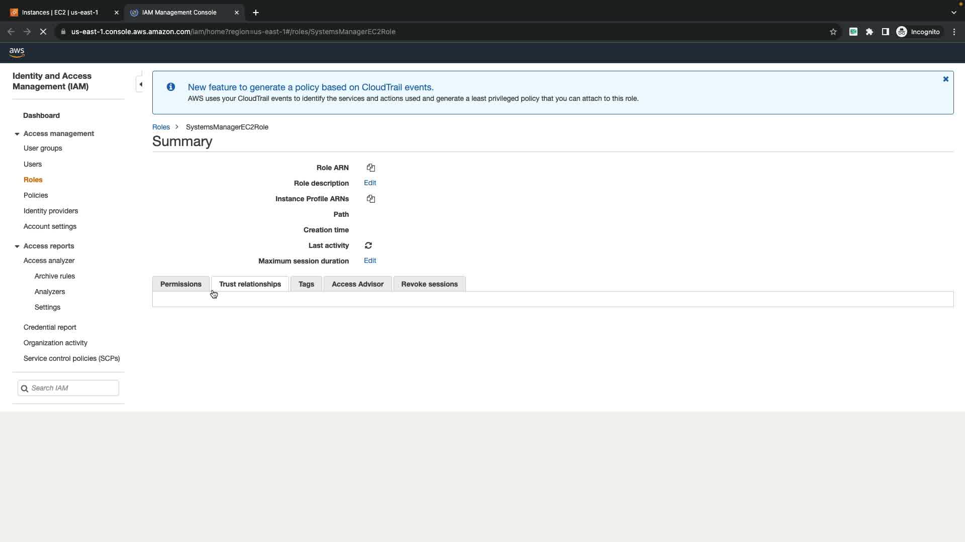The width and height of the screenshot is (965, 542).
Task: Go back to Roles via breadcrumb
Action: coord(161,127)
